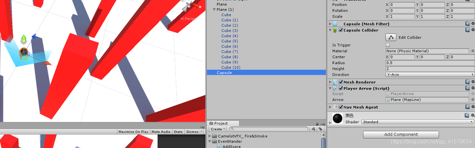The image size is (475, 148).
Task: Click the Mesh Renderer component icon
Action: (335, 82)
